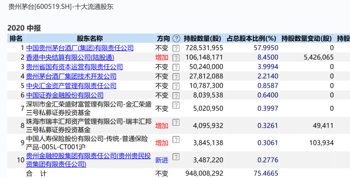Click the holding amount 4,095,932
This screenshot has width=350, height=178.
[208, 126]
